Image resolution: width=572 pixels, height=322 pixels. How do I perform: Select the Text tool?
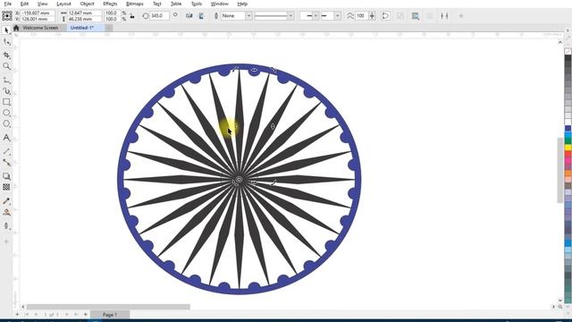coord(6,138)
